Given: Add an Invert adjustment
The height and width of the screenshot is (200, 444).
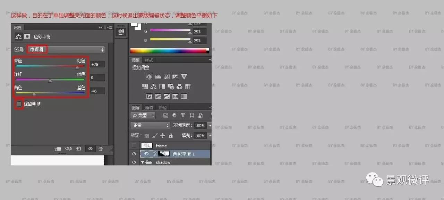Looking at the screenshot, I should pos(150,96).
